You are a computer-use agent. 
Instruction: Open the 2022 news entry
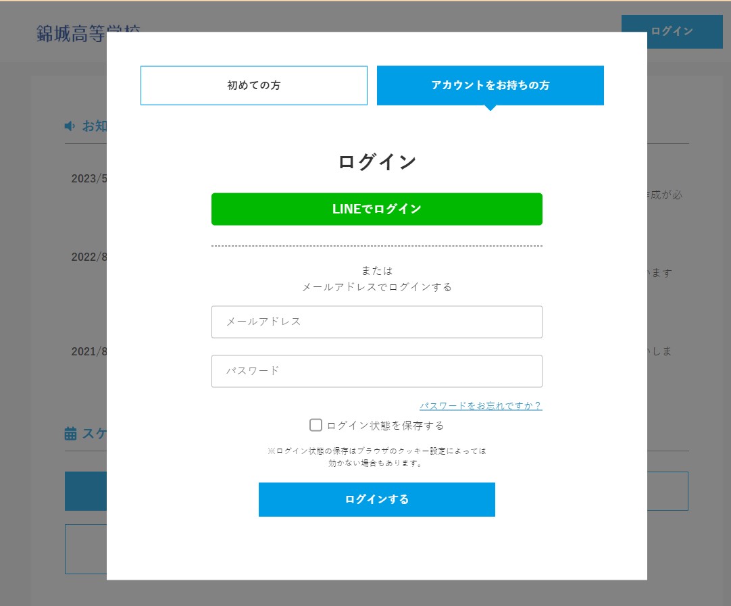89,257
